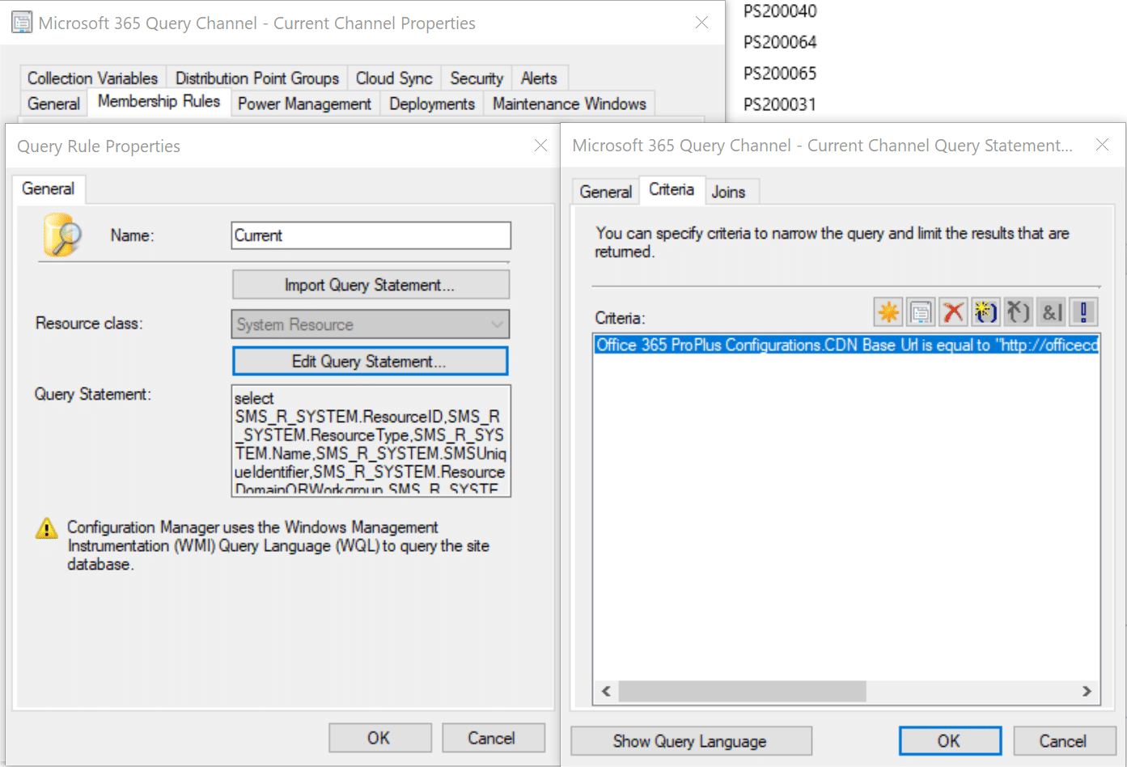Open the General tab in Query Statement dialog
This screenshot has width=1127, height=767.
pos(605,192)
